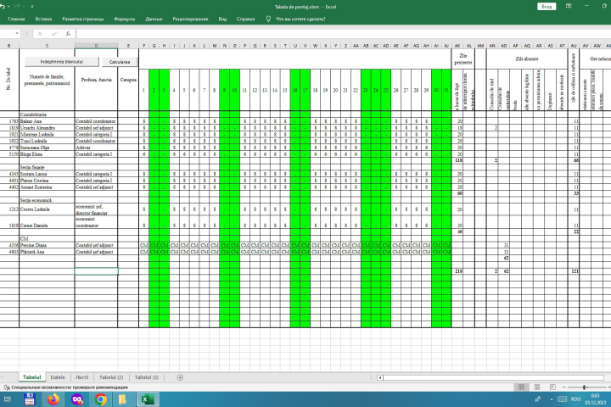Screen dimensions: 611x407
Task: Click the 'Calcularea' button
Action: [x=120, y=62]
